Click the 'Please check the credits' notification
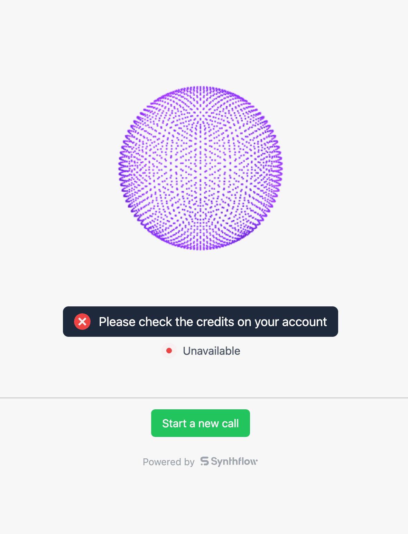 pos(213,322)
